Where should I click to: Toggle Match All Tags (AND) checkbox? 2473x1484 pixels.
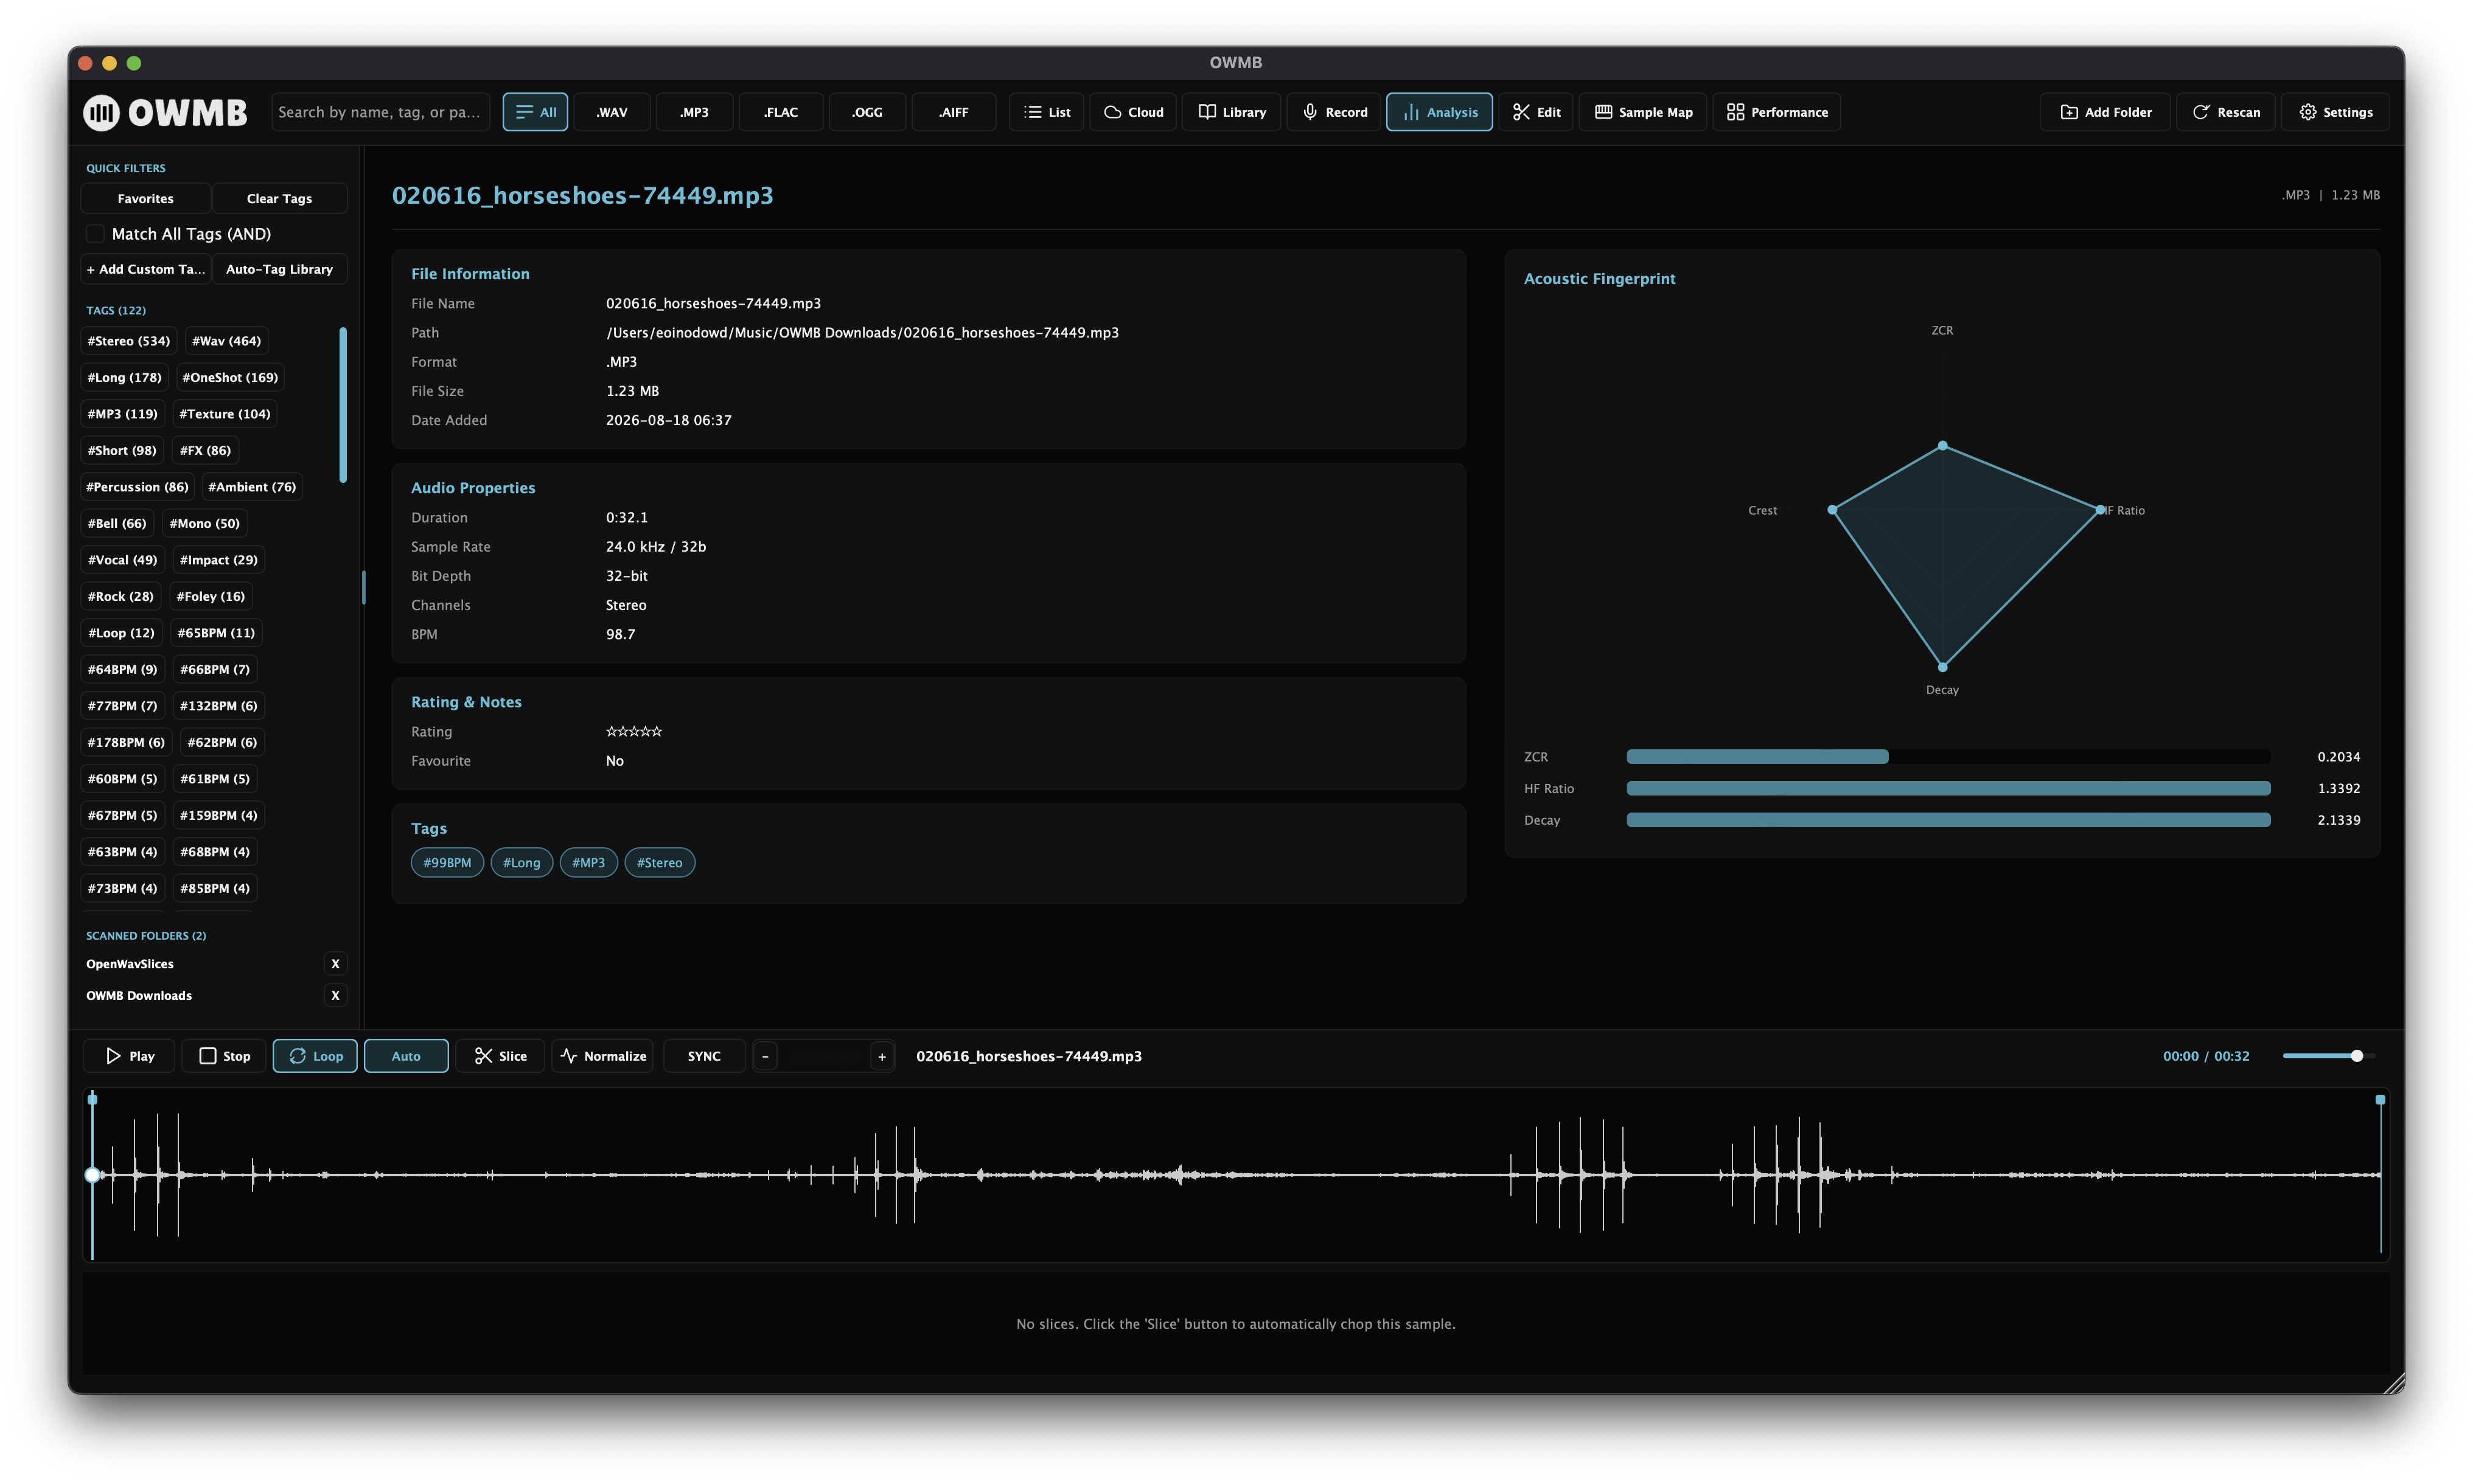pos(95,234)
